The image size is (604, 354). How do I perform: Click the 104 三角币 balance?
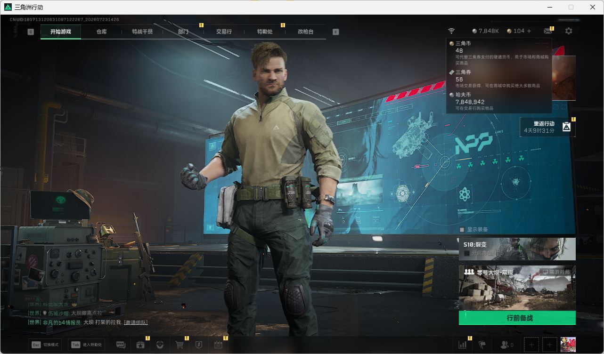point(515,31)
